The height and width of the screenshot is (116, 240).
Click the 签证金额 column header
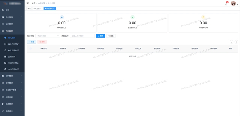195,49
